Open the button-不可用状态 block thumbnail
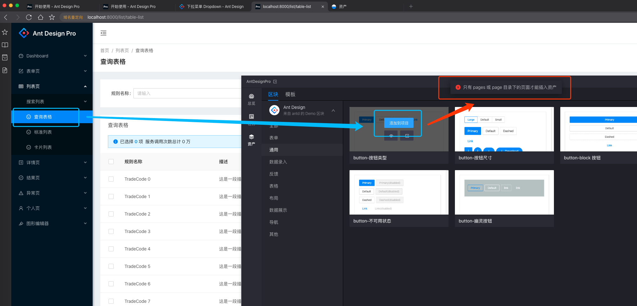The image size is (637, 306). tap(399, 192)
